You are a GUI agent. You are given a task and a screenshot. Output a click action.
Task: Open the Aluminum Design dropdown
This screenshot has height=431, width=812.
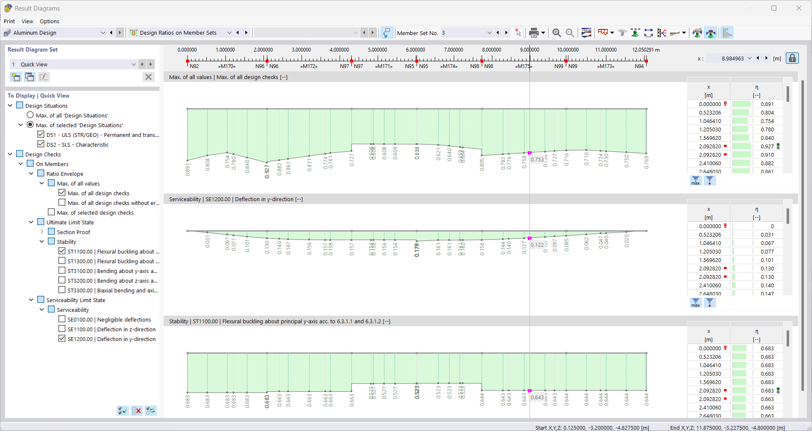click(x=102, y=33)
